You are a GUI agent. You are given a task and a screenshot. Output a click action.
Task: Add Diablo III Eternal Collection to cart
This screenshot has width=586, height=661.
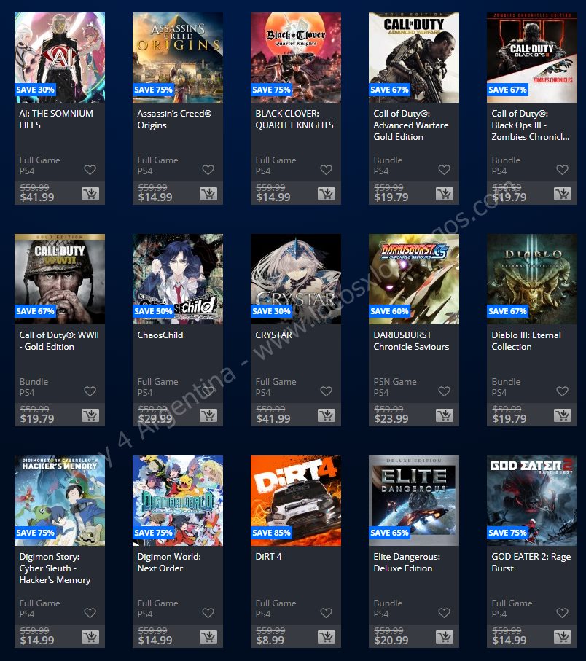563,415
